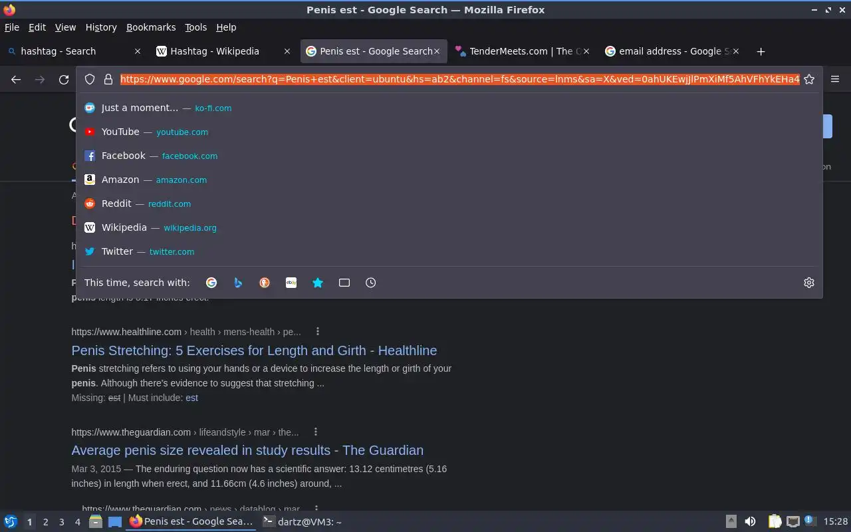Open the Penis Stretching Healthline result link
The height and width of the screenshot is (532, 851).
254,350
